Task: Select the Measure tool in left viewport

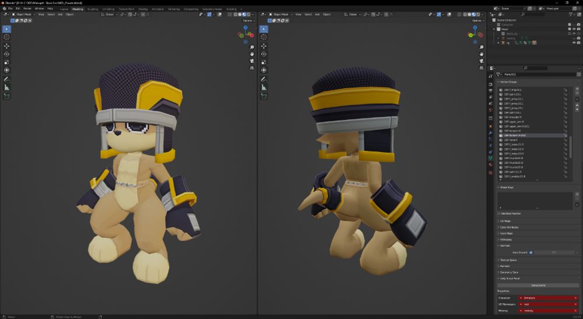Action: coord(6,87)
